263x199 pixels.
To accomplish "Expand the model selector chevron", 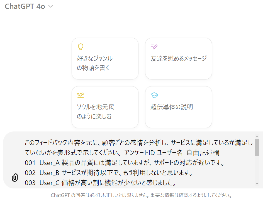I will click(50, 7).
